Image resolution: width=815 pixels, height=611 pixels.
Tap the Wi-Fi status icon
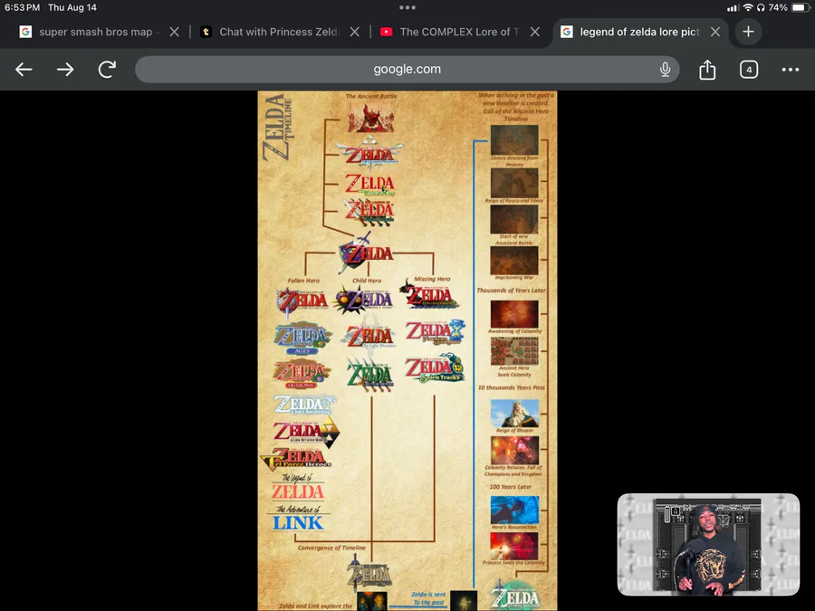(x=748, y=7)
